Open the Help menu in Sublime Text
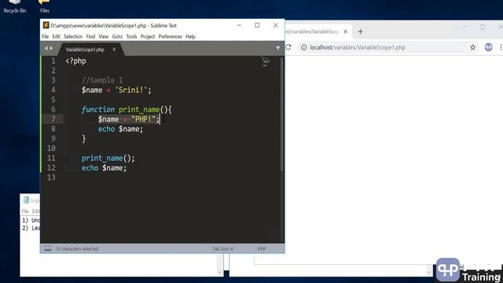Viewport: 503px width, 283px height. (x=190, y=37)
